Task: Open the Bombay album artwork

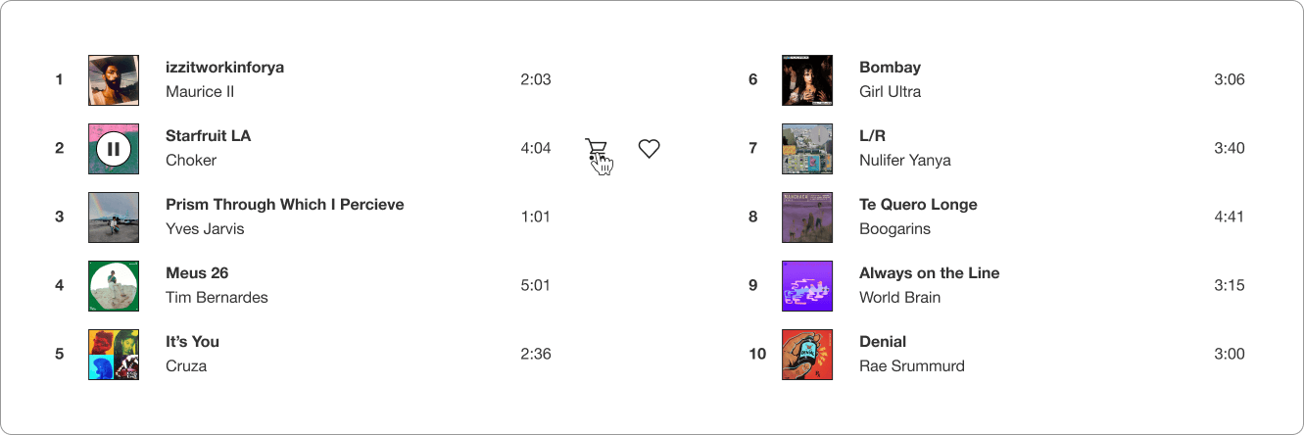Action: tap(807, 80)
